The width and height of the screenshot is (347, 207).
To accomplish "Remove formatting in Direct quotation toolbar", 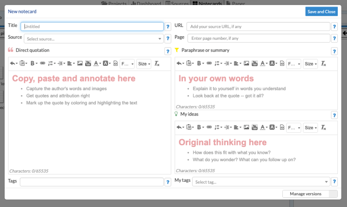I will click(157, 64).
